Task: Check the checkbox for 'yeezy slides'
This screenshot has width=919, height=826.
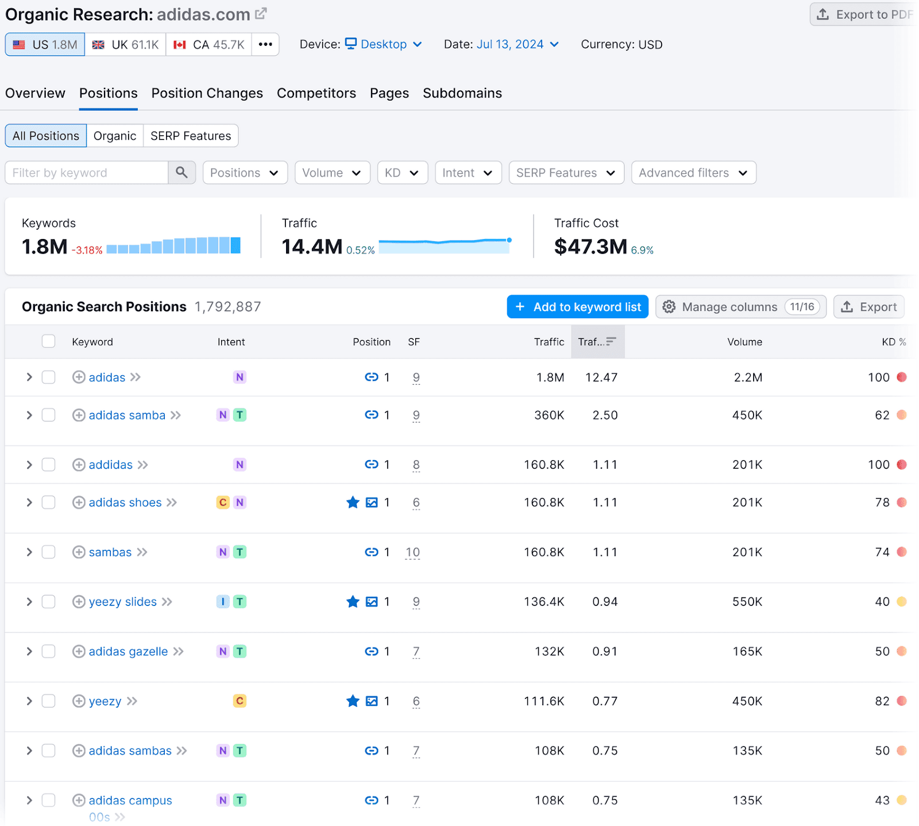Action: tap(48, 601)
